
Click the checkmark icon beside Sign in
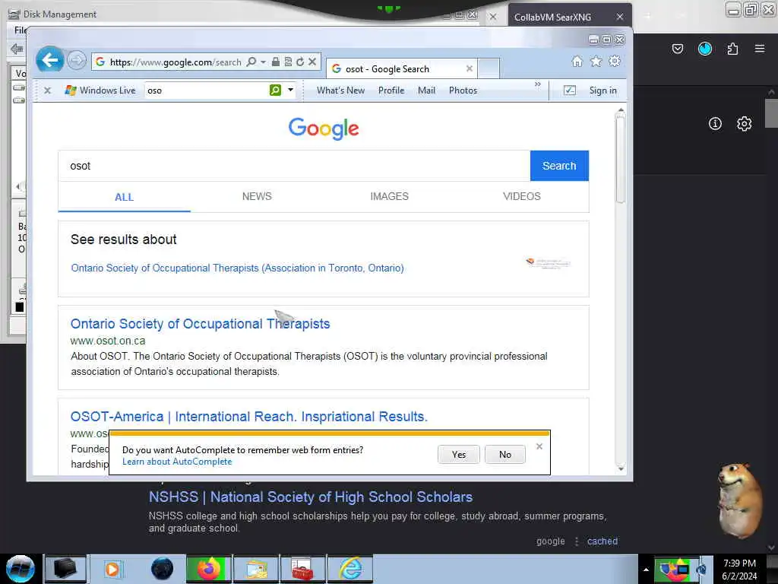point(570,90)
